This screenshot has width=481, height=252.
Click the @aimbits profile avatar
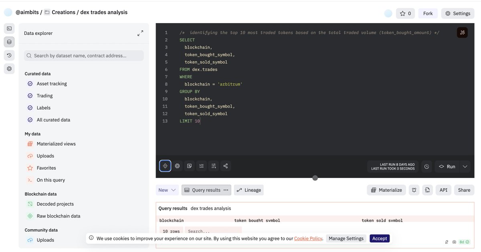[8, 12]
